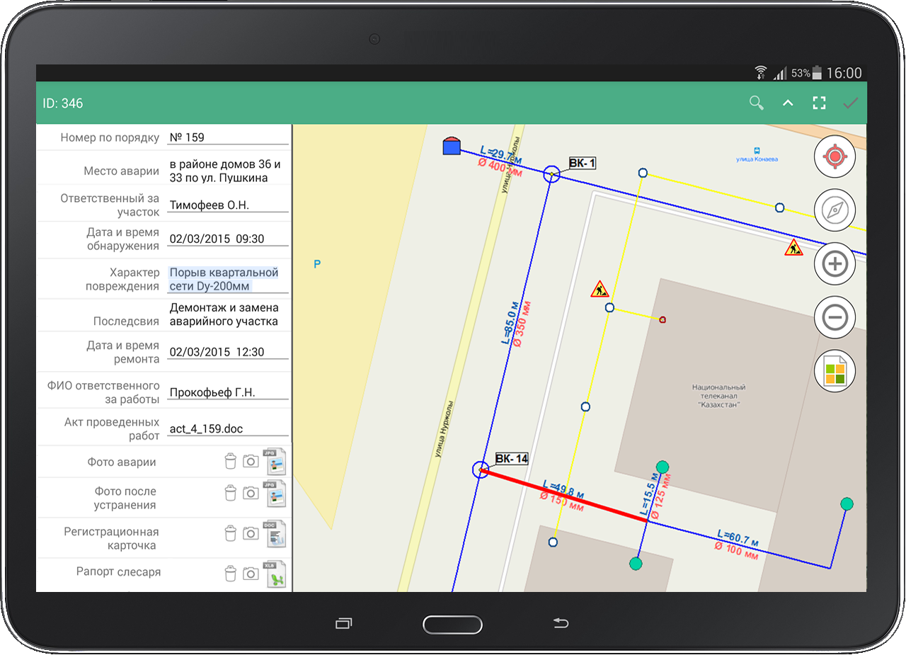Toggle fullscreen map view icon
The width and height of the screenshot is (906, 655).
tap(819, 103)
